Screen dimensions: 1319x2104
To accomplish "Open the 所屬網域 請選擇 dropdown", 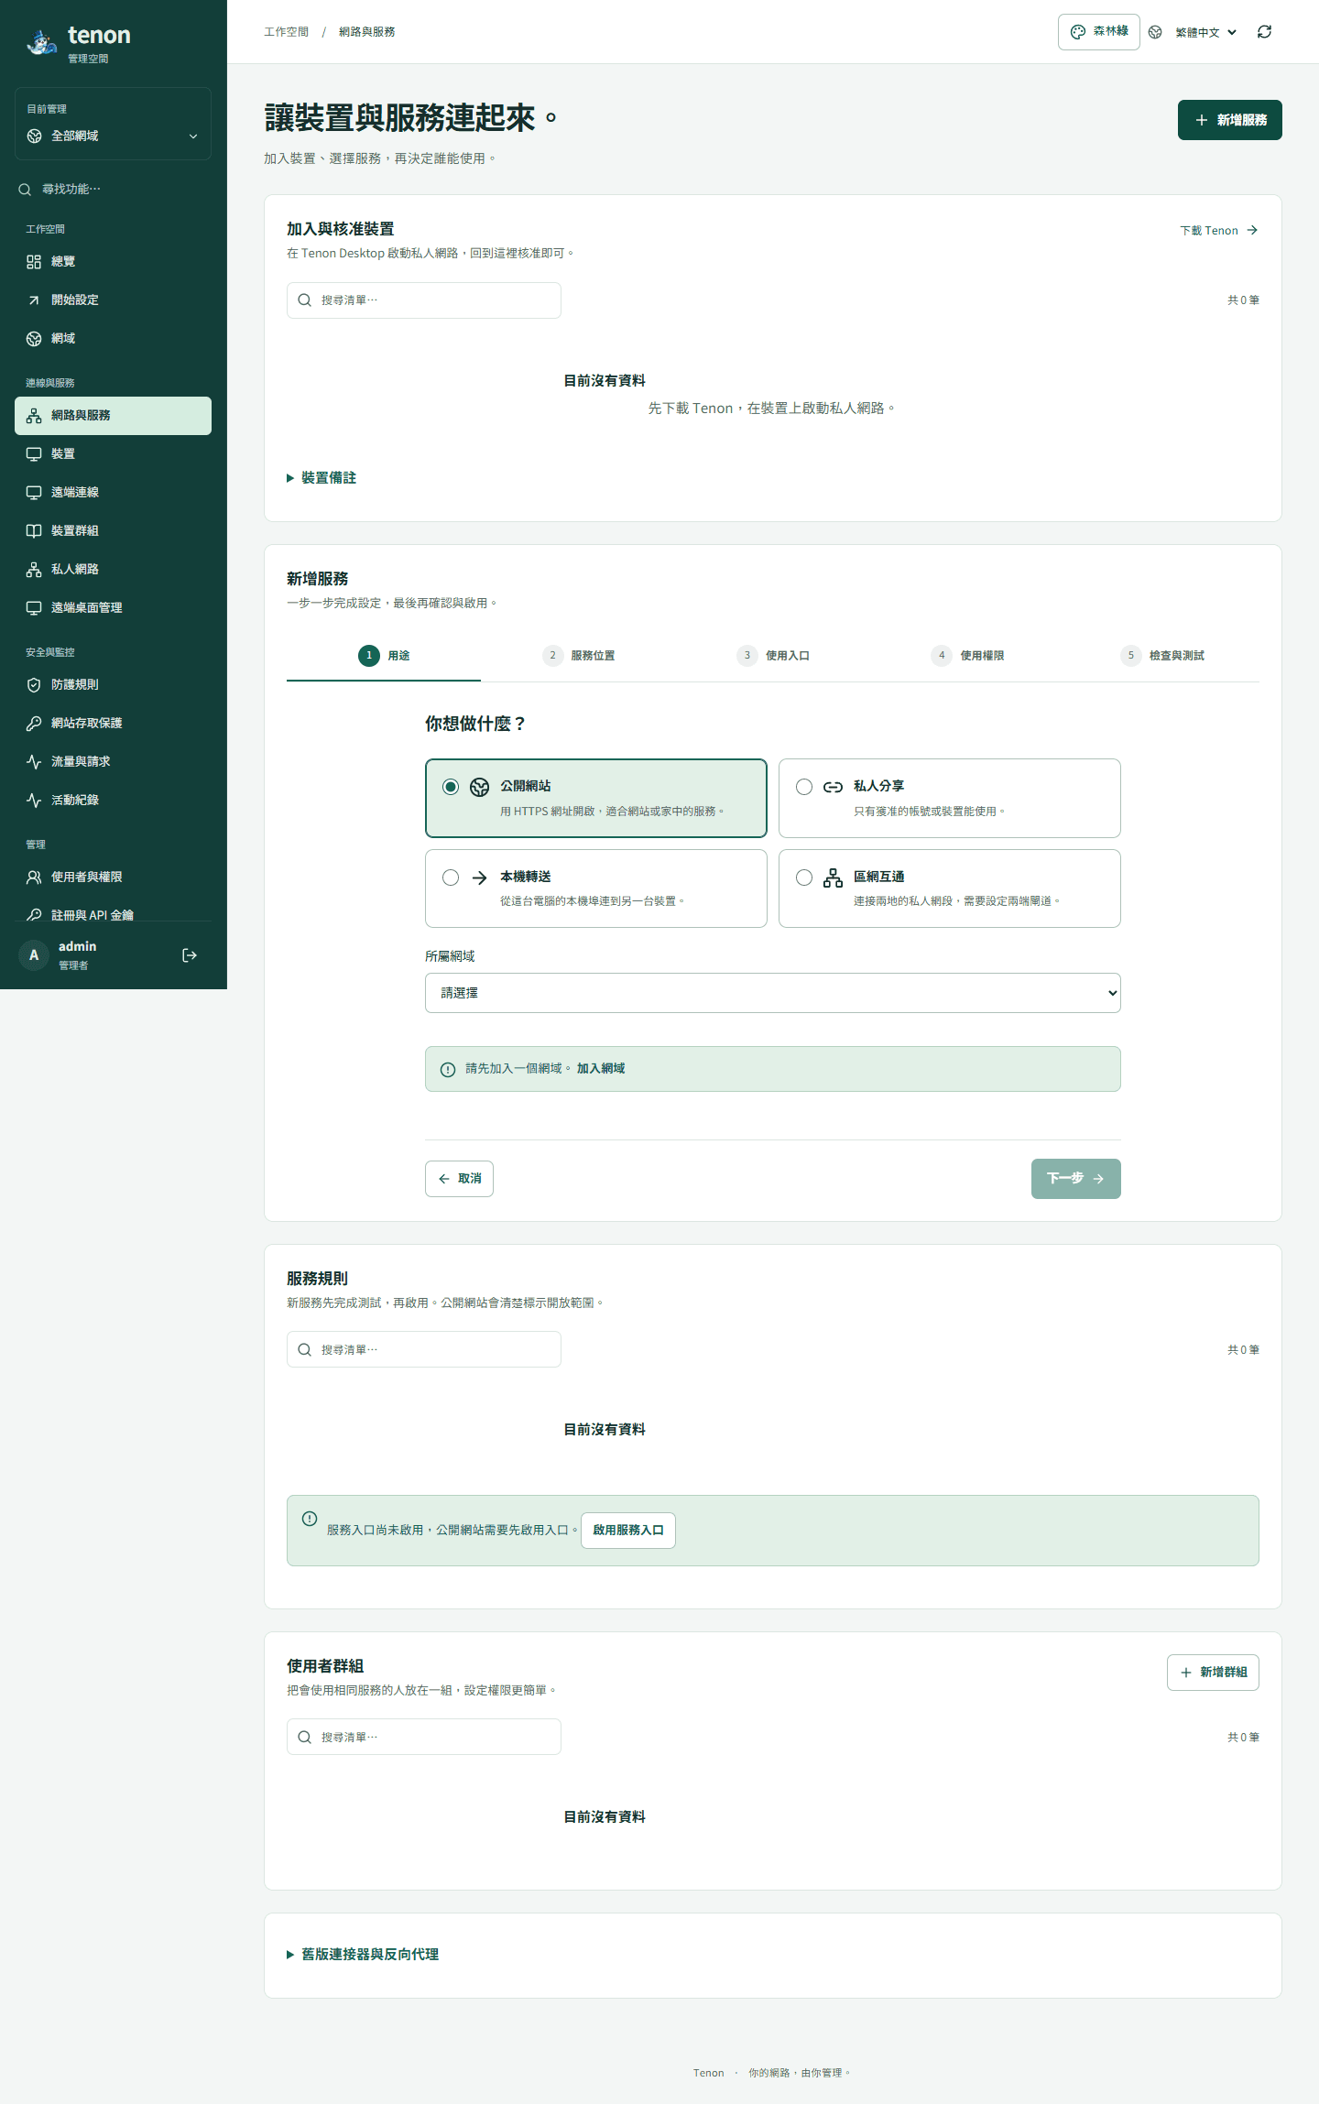I will (773, 993).
